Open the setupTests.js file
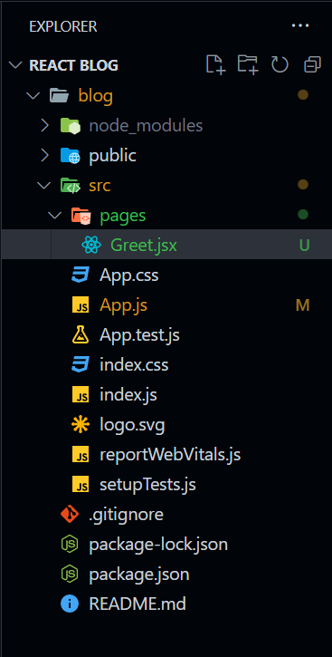The width and height of the screenshot is (332, 657). tap(147, 485)
